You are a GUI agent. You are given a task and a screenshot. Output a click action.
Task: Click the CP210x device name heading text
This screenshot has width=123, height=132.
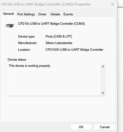point(51,24)
